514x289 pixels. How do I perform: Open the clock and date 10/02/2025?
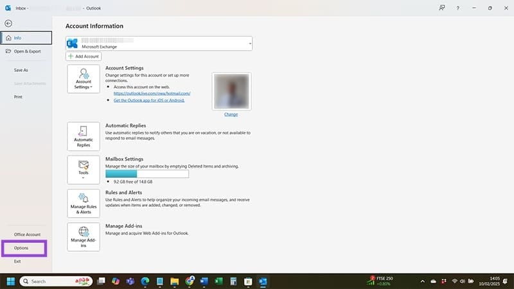pyautogui.click(x=489, y=281)
